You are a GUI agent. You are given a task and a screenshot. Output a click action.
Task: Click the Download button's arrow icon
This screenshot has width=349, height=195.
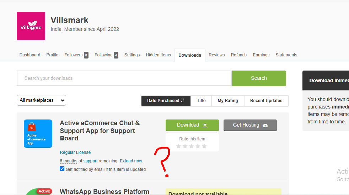coord(205,125)
